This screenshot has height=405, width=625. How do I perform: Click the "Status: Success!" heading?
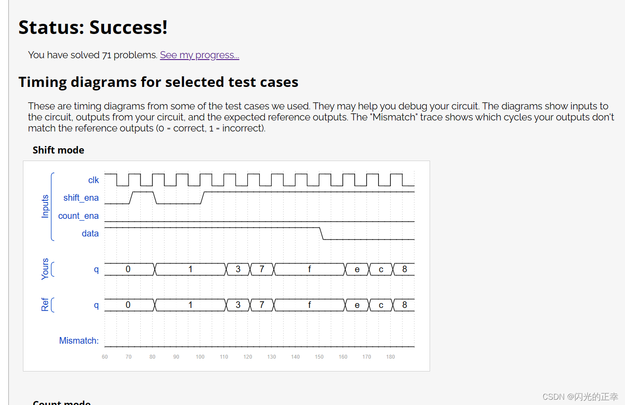pos(93,27)
